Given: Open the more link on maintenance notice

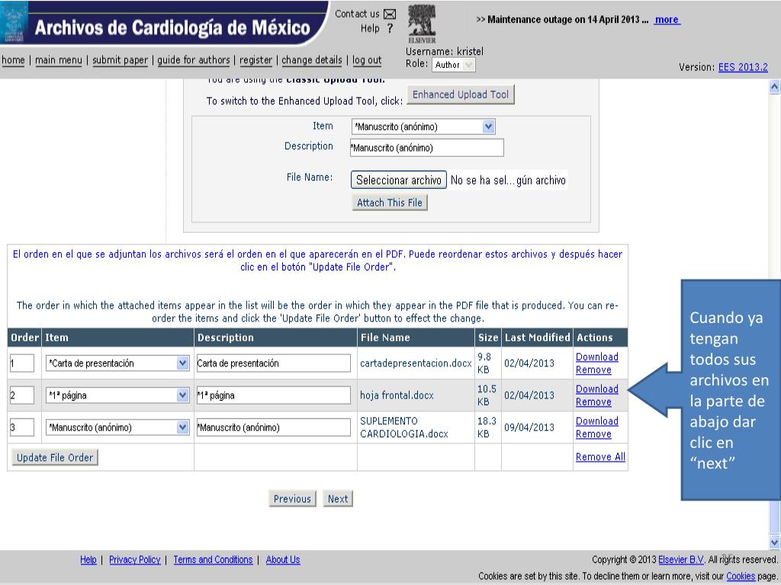Looking at the screenshot, I should [x=667, y=19].
